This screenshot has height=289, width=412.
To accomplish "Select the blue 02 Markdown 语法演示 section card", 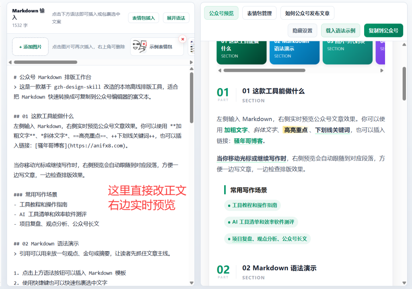I will coord(294,52).
